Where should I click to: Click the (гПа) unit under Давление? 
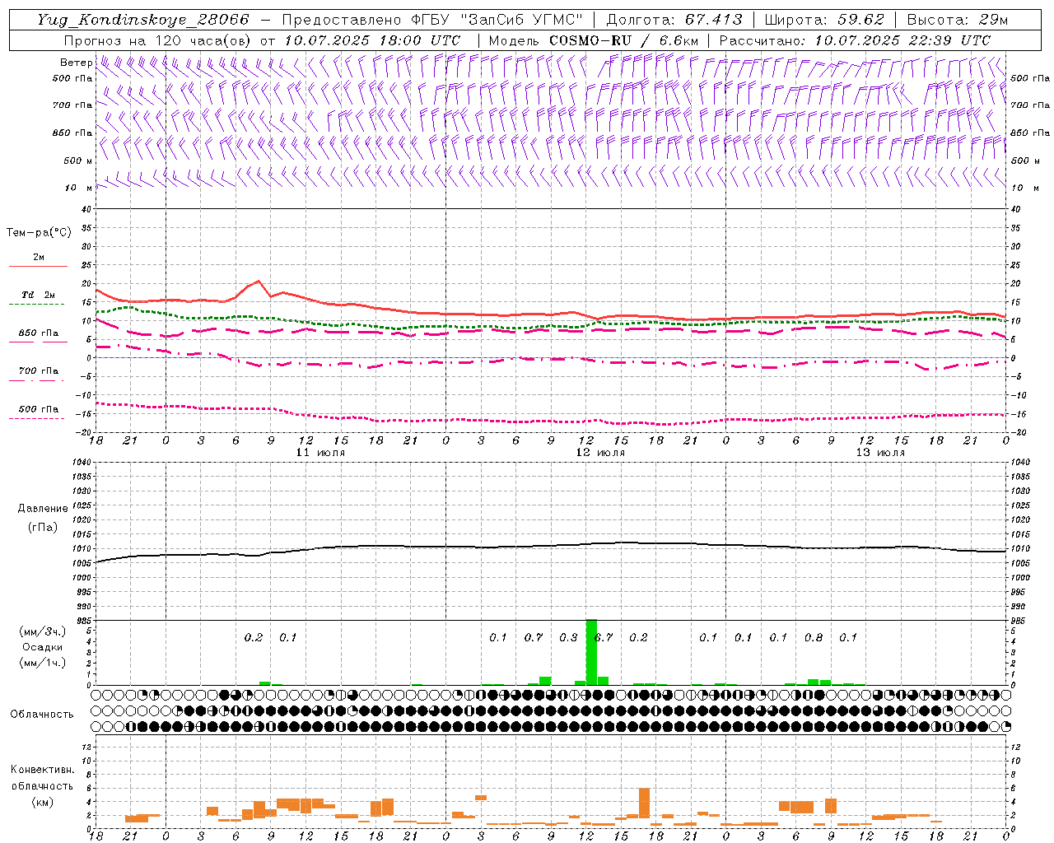[43, 527]
